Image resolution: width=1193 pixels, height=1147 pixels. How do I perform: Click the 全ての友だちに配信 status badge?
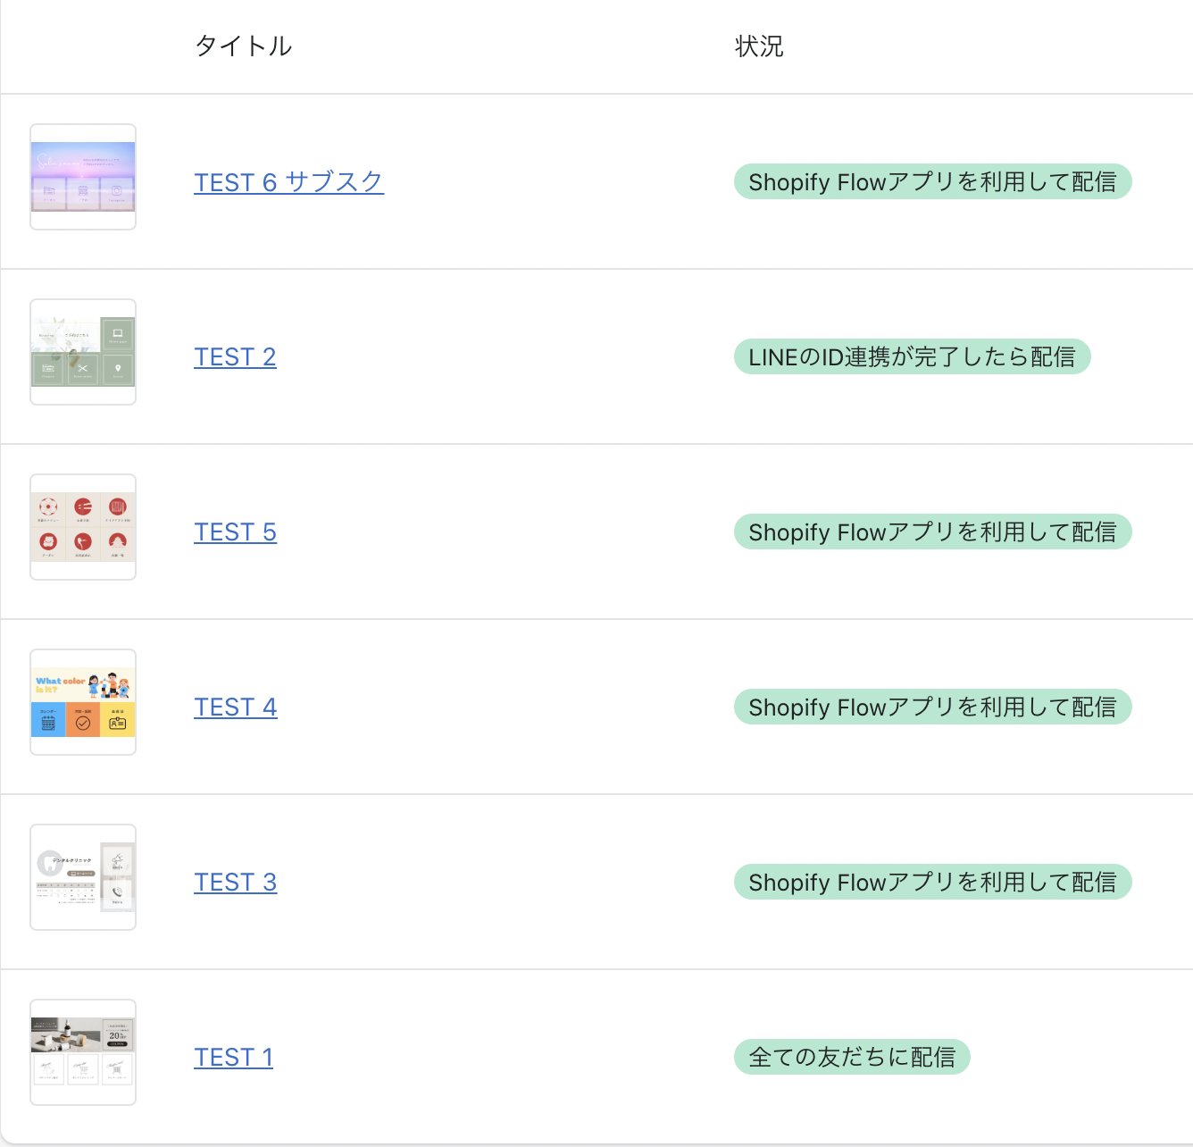tap(852, 1058)
